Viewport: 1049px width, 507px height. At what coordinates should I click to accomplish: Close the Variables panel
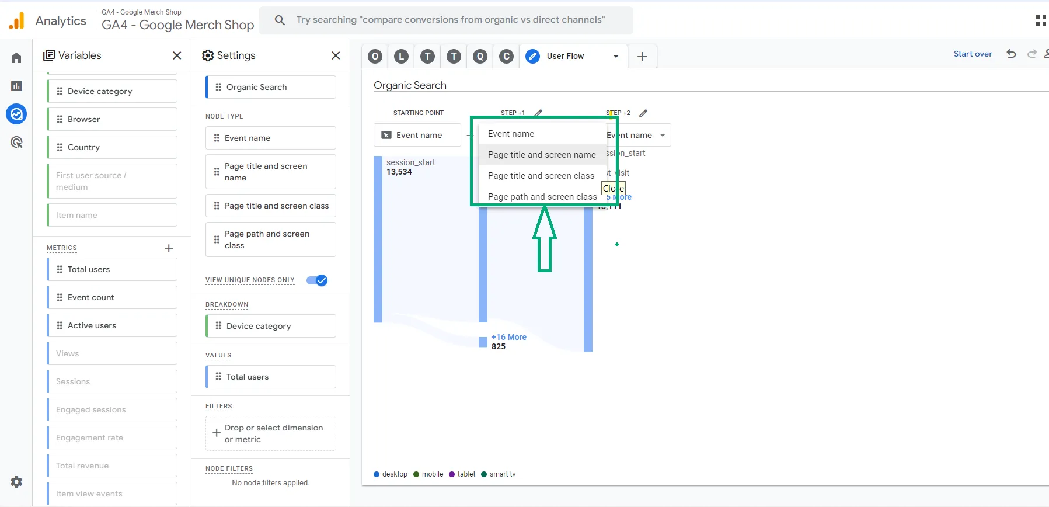[x=177, y=55]
